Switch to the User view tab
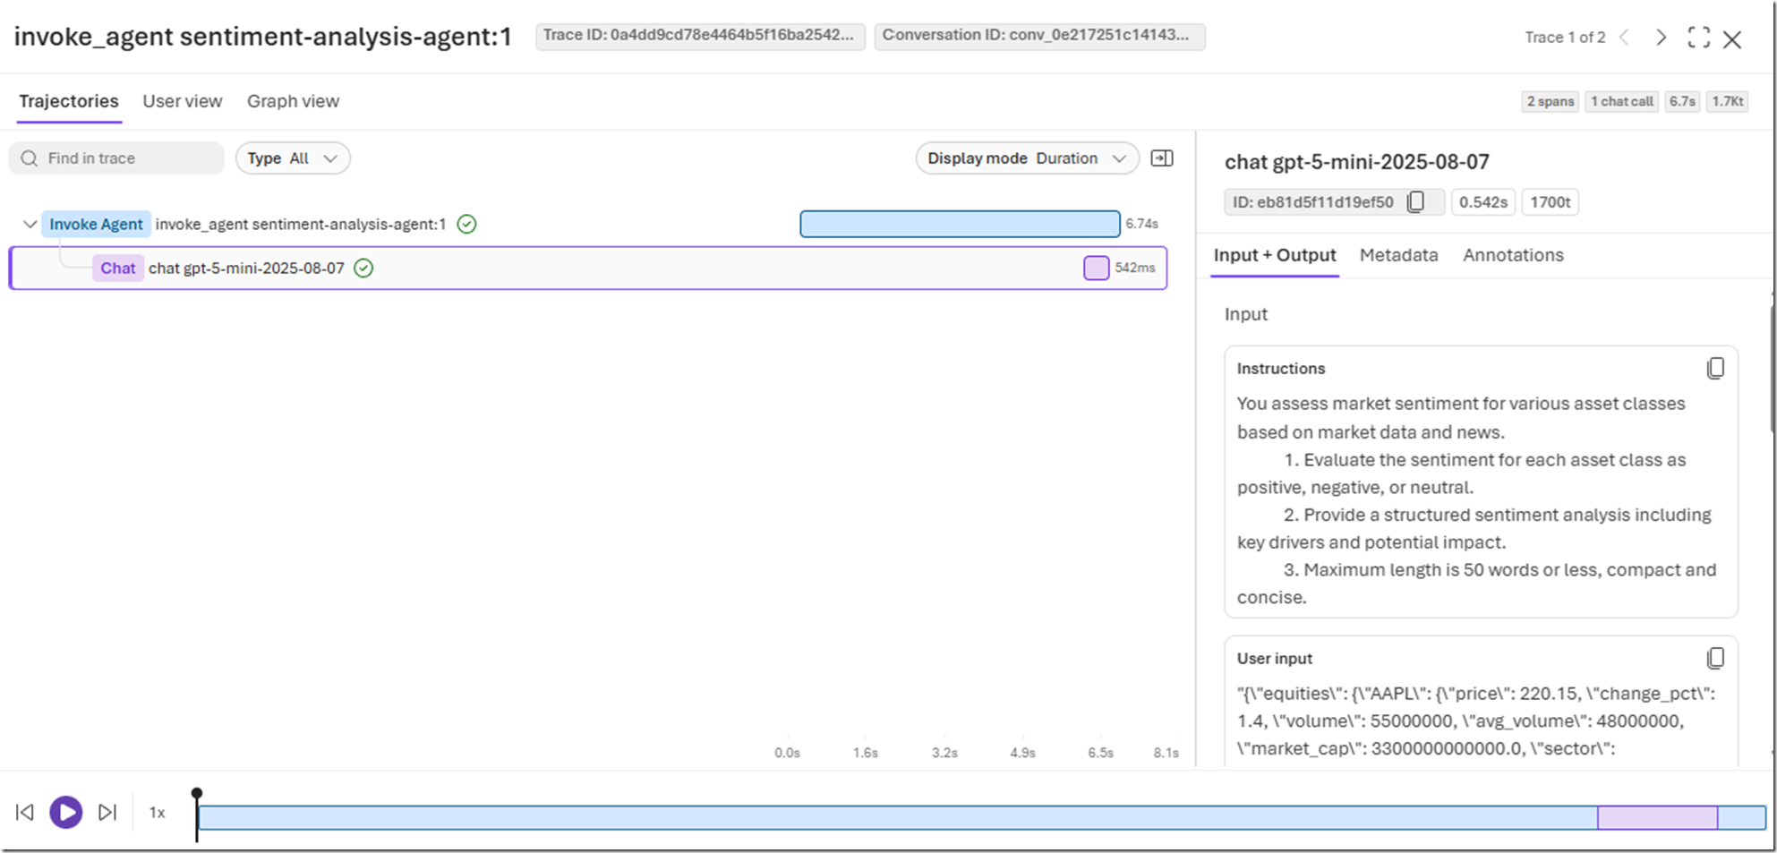1777x853 pixels. pyautogui.click(x=183, y=101)
